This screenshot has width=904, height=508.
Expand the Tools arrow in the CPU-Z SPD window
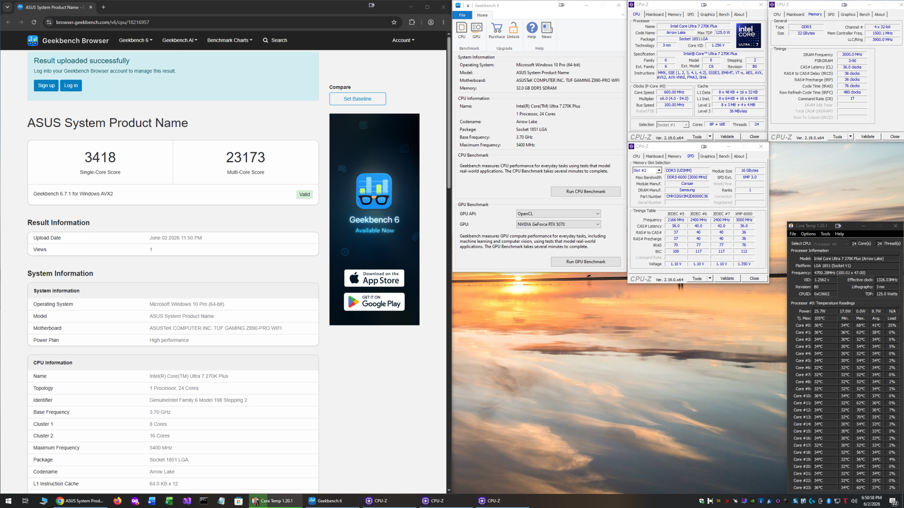click(710, 278)
